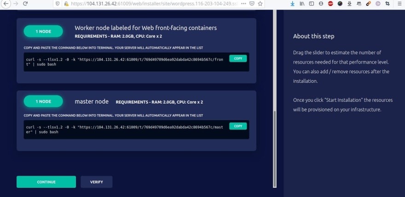This screenshot has width=405, height=197.
Task: Click the 'master node' title text
Action: [x=92, y=101]
